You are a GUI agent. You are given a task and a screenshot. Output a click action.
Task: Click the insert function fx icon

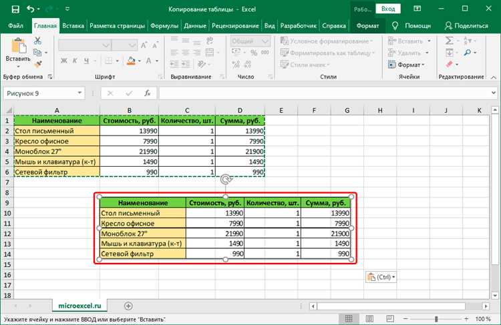click(148, 93)
